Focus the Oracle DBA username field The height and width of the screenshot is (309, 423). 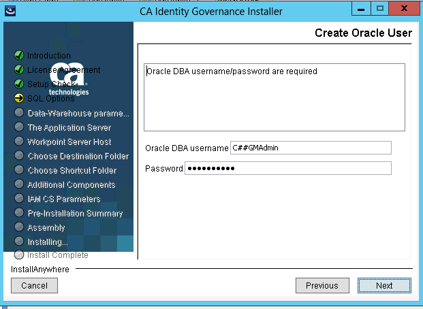[x=311, y=148]
